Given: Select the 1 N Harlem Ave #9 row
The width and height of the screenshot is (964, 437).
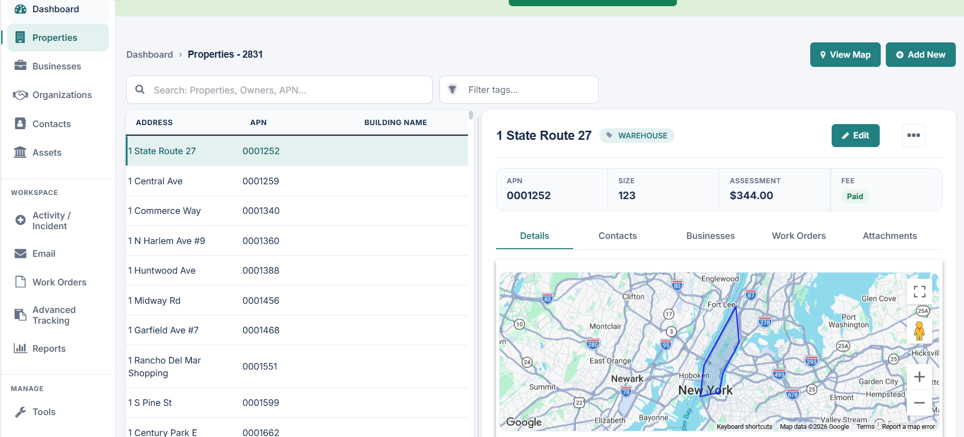Looking at the screenshot, I should tap(297, 241).
